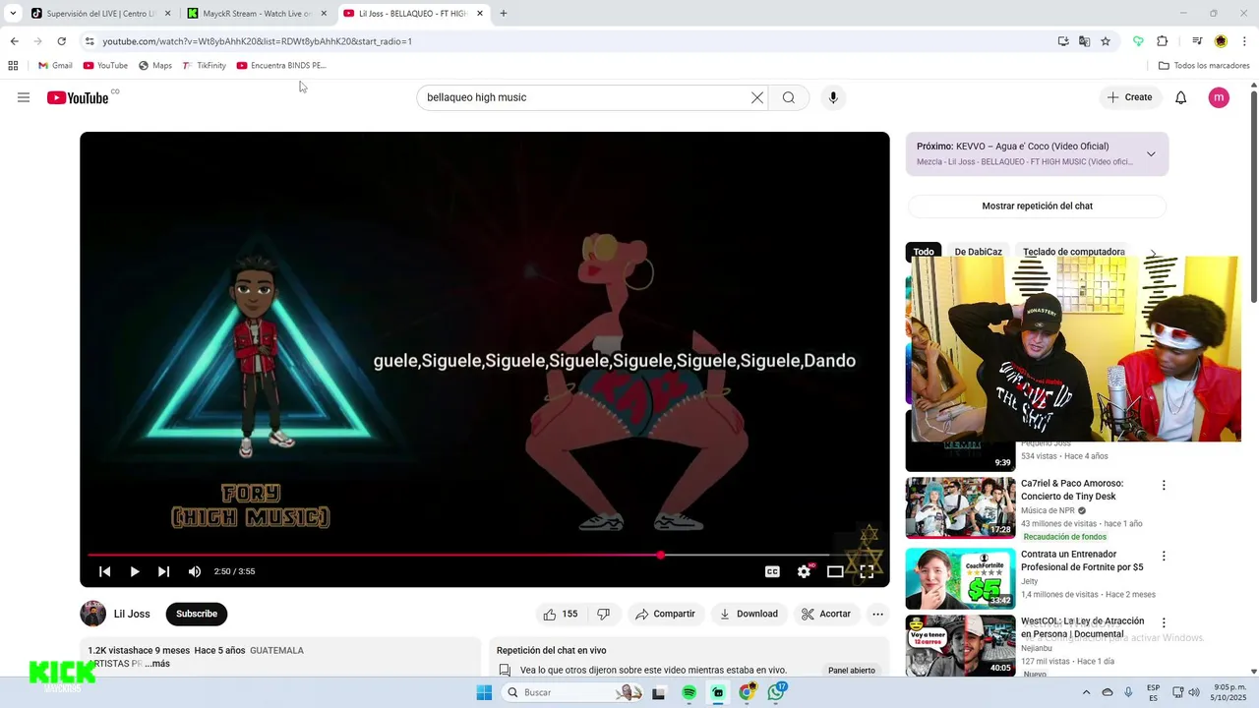Open options for Ca7riel & Paco Amoroso video
Viewport: 1259px width, 708px height.
(x=1164, y=485)
